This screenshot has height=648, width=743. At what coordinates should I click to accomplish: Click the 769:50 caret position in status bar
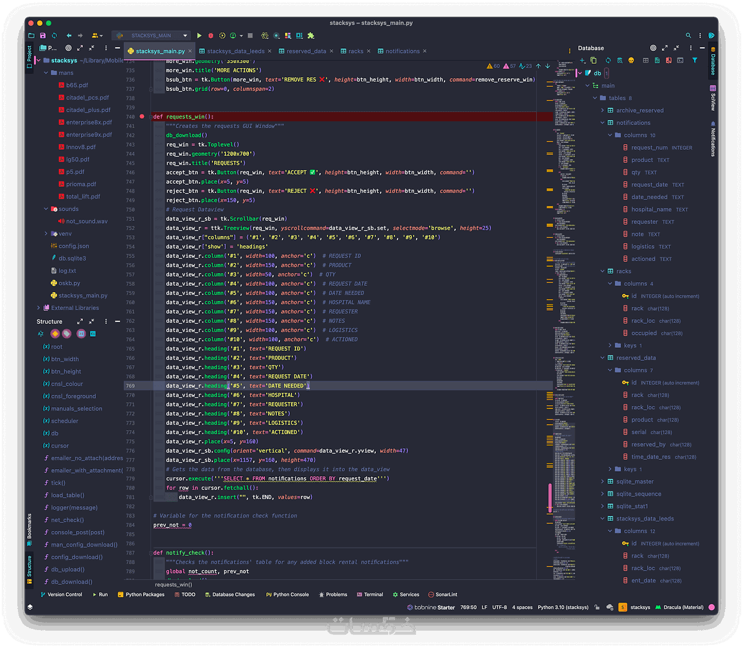[x=468, y=607]
